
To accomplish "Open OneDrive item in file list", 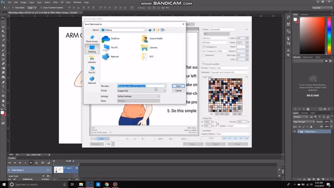I will 111,39.
